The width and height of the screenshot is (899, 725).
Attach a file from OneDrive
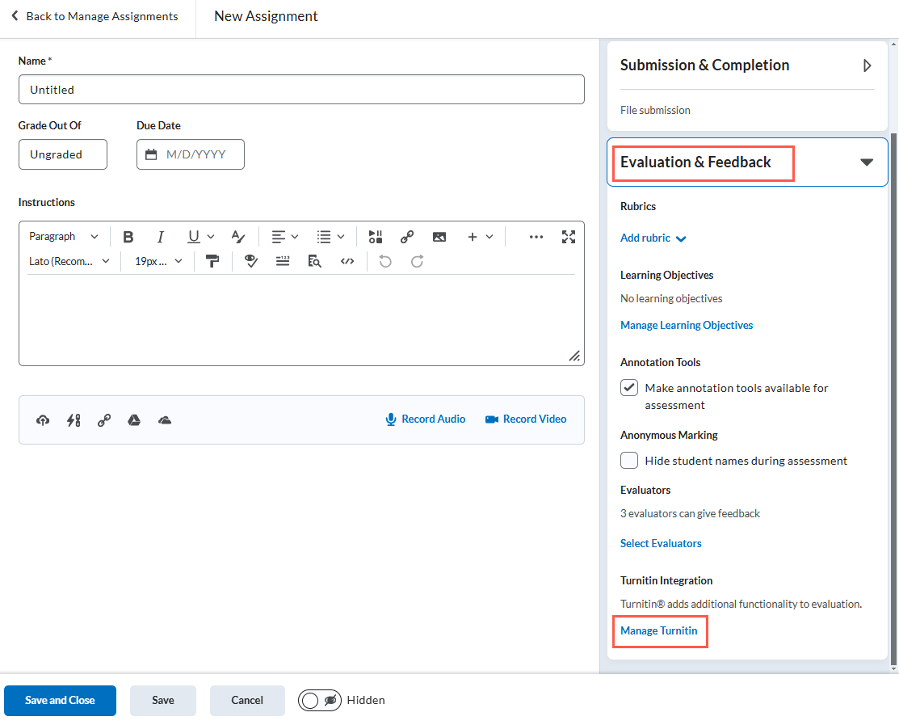click(165, 419)
